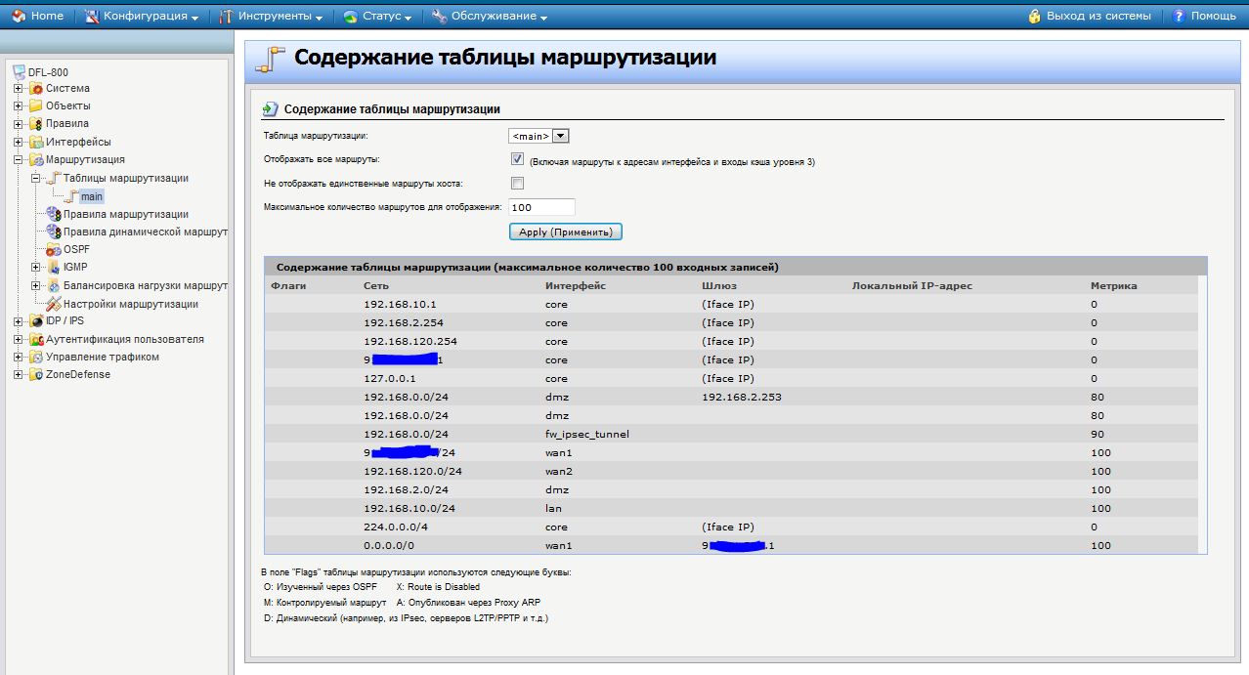Screen dimensions: 1249x675
Task: Collapse the Маршрутизация tree node
Action: (18, 160)
